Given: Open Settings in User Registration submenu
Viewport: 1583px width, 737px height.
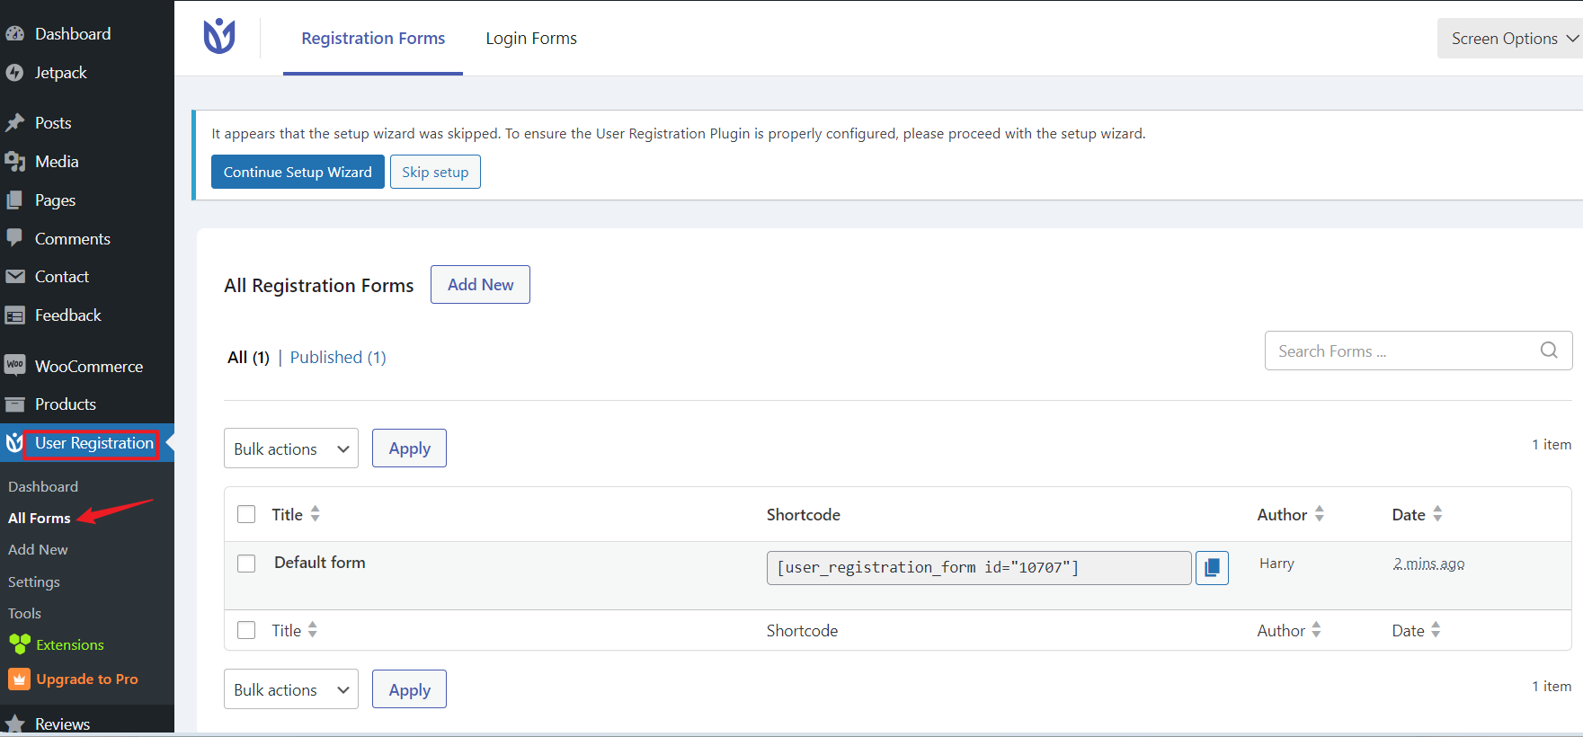Looking at the screenshot, I should pyautogui.click(x=34, y=582).
